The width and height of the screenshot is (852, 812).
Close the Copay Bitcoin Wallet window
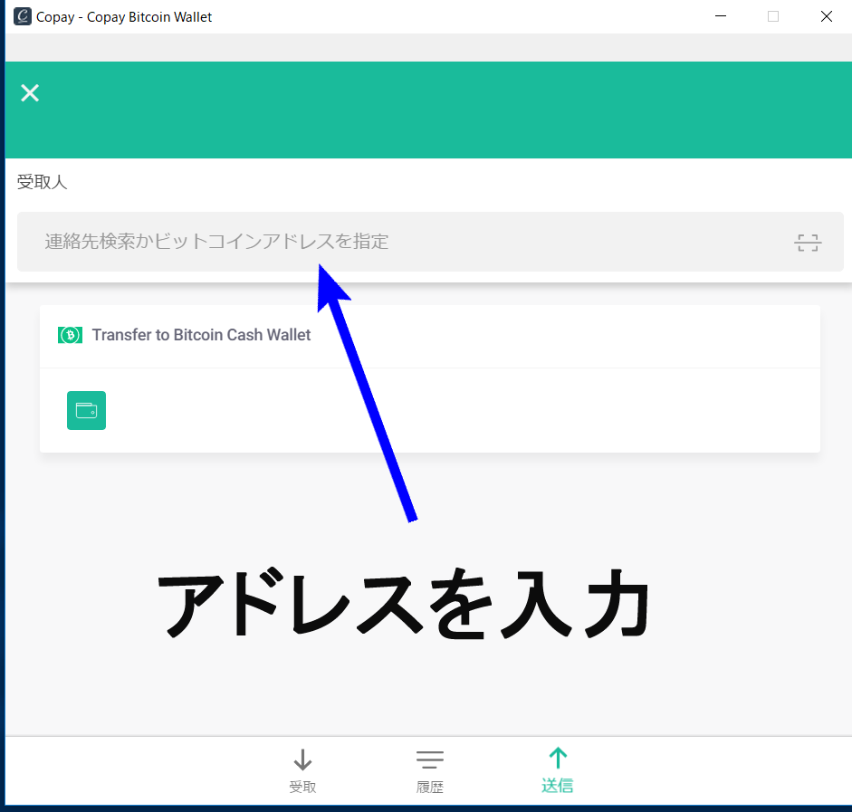[826, 16]
